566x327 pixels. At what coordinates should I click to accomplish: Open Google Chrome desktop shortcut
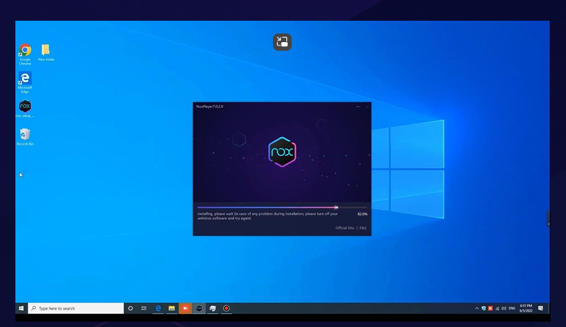pyautogui.click(x=25, y=54)
